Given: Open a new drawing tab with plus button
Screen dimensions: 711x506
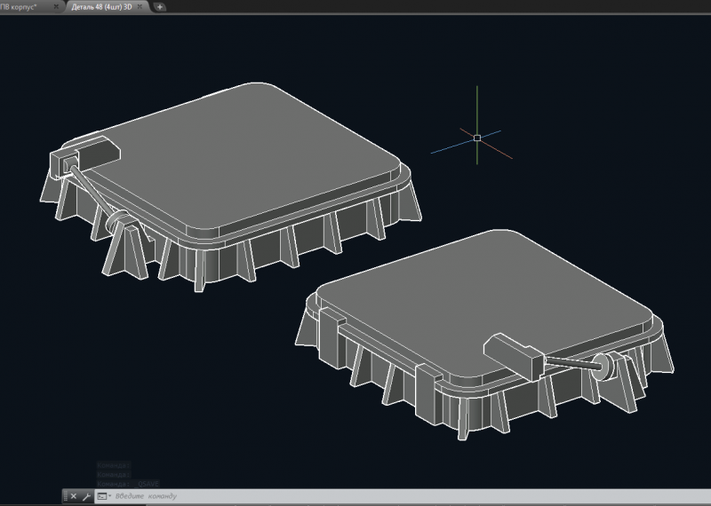Looking at the screenshot, I should 160,5.
